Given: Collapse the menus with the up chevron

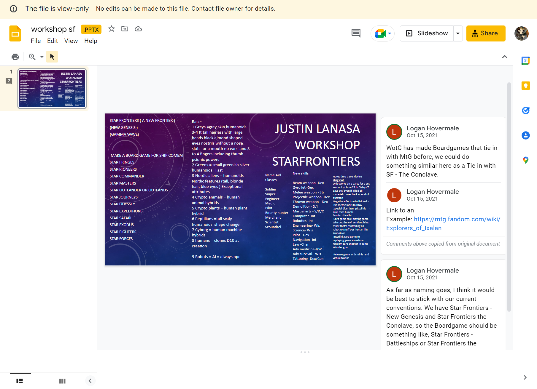Looking at the screenshot, I should pyautogui.click(x=504, y=57).
